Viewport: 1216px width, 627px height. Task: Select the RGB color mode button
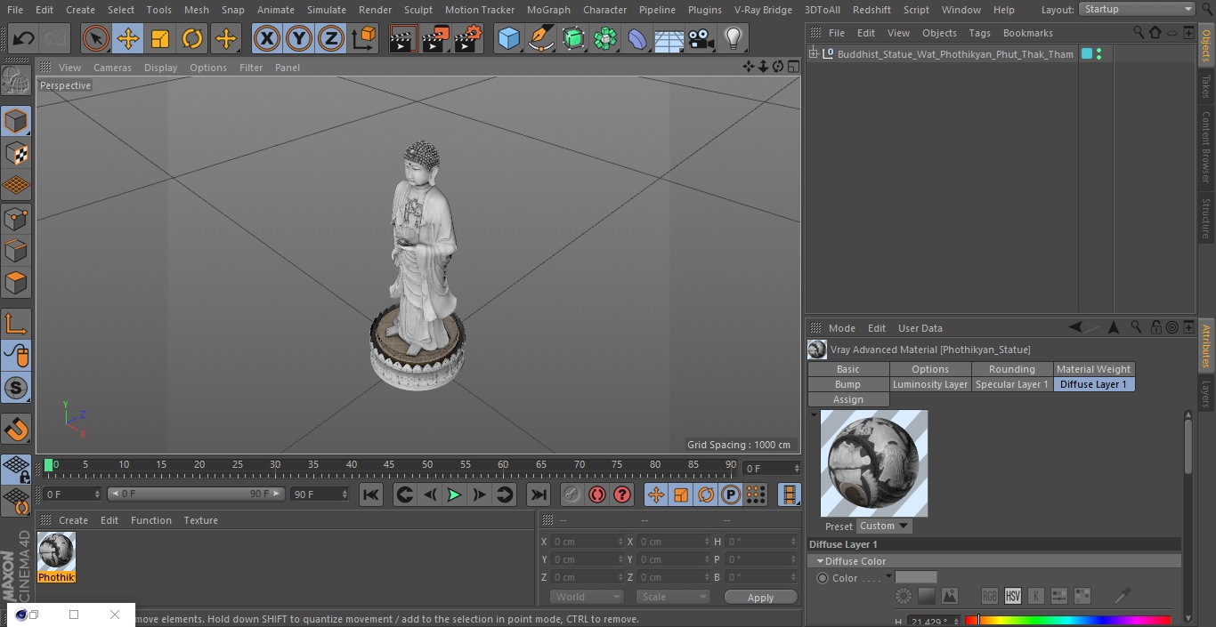click(x=990, y=596)
